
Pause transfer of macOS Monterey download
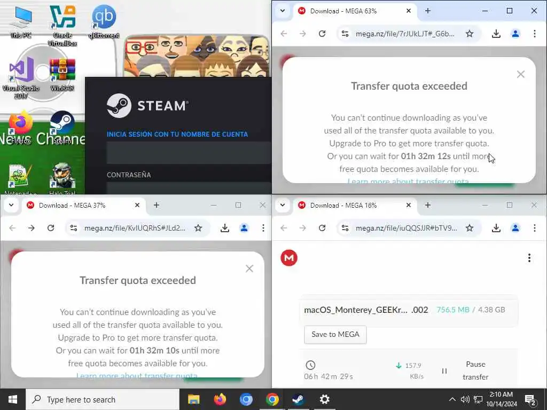[x=465, y=370]
